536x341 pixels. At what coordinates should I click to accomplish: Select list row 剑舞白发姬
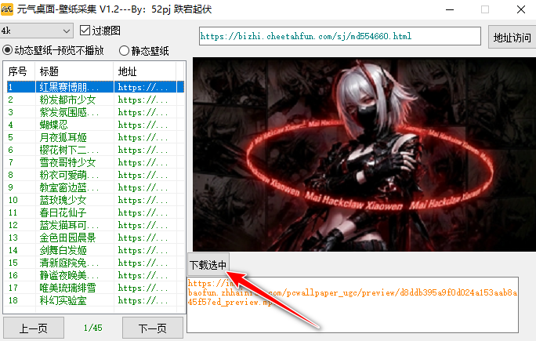(95, 250)
